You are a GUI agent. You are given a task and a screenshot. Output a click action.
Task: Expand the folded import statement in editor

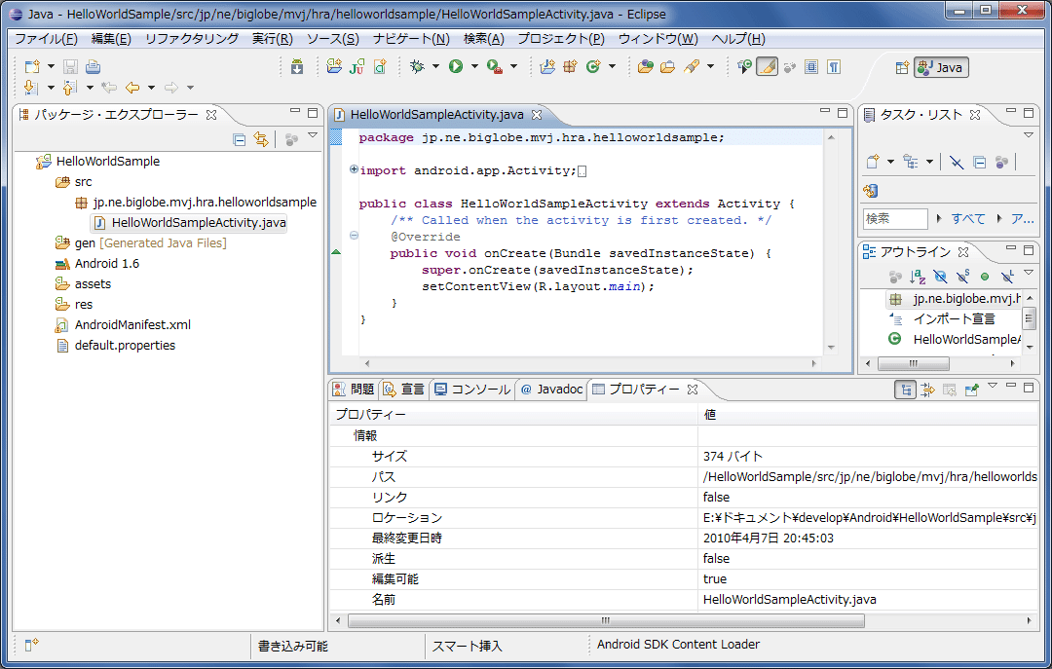point(354,169)
